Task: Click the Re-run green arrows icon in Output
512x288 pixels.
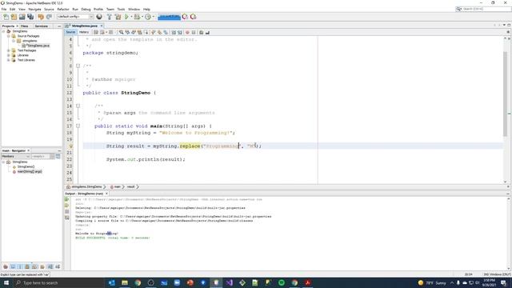Action: click(x=67, y=199)
